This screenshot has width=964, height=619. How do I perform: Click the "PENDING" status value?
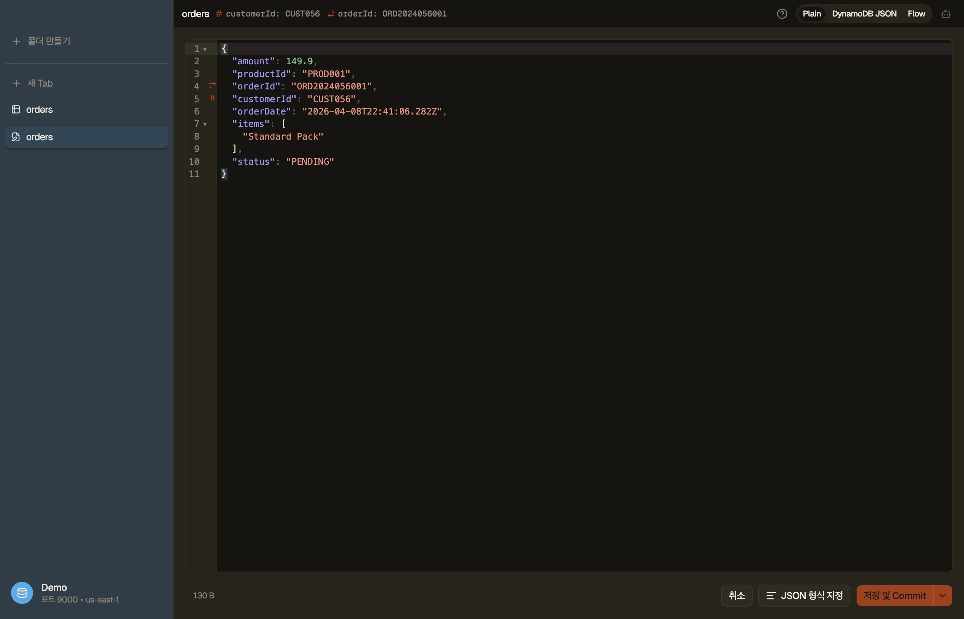(310, 162)
